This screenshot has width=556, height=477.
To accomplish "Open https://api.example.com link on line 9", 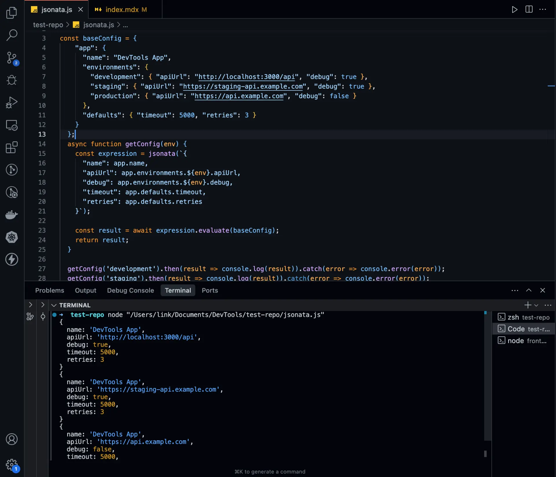I will pos(239,96).
